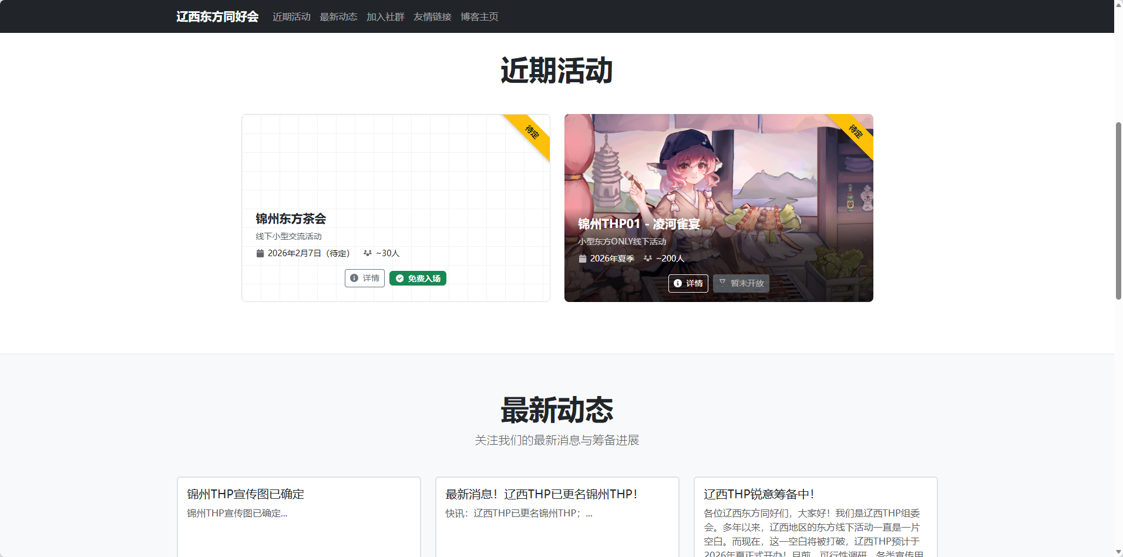Click the 待定 ribbon on 锦州THP01 card
Viewport: 1123px width, 557px height.
click(x=855, y=132)
